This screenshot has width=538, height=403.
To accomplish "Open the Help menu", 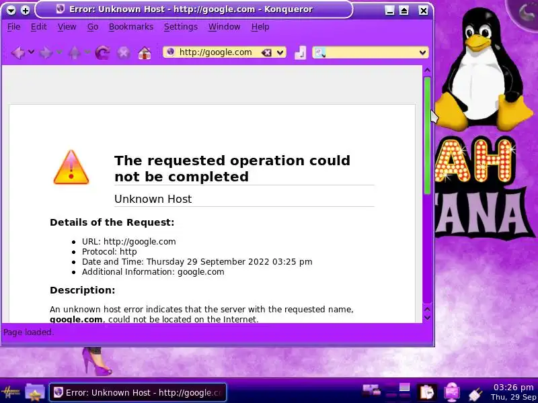I will pos(260,27).
